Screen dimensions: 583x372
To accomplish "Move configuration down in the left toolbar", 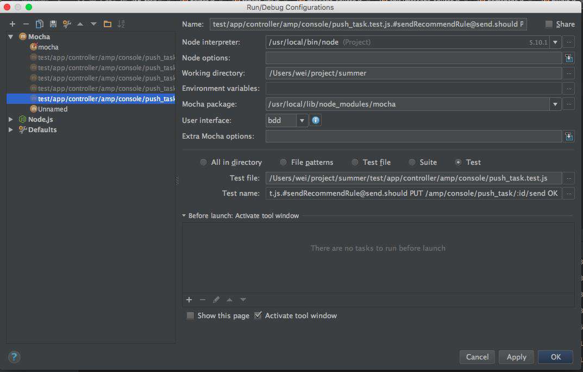I will pos(93,24).
